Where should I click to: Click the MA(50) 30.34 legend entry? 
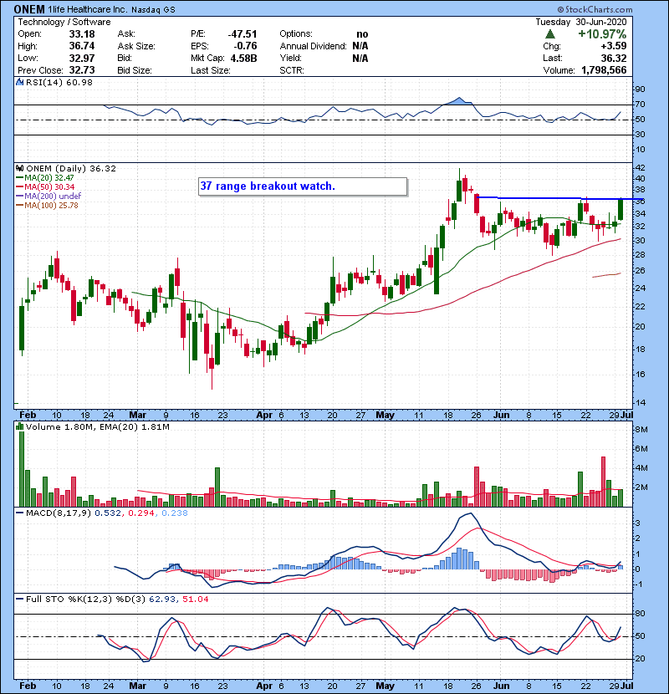45,186
